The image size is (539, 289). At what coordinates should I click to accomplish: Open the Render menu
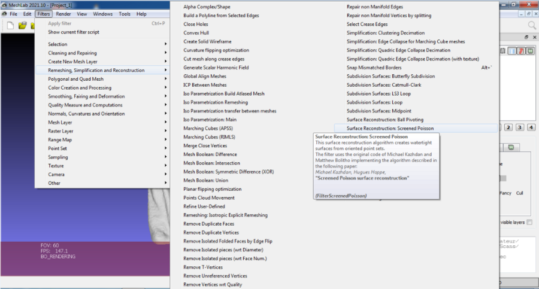[63, 14]
